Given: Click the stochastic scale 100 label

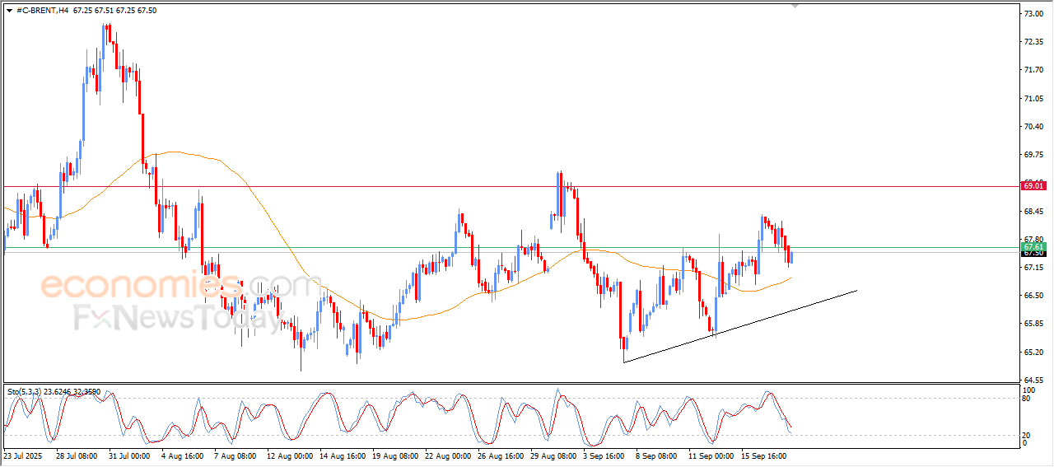Looking at the screenshot, I should (1029, 390).
